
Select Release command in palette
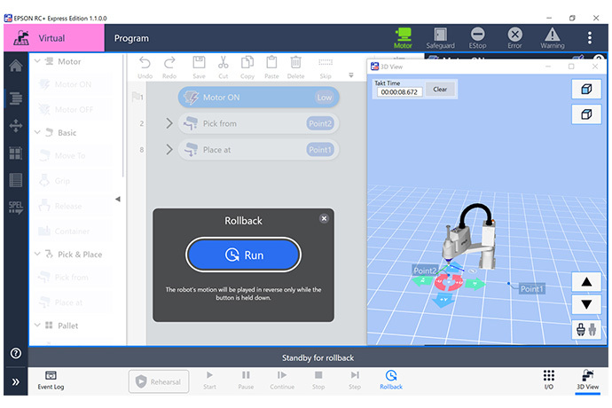(x=73, y=206)
